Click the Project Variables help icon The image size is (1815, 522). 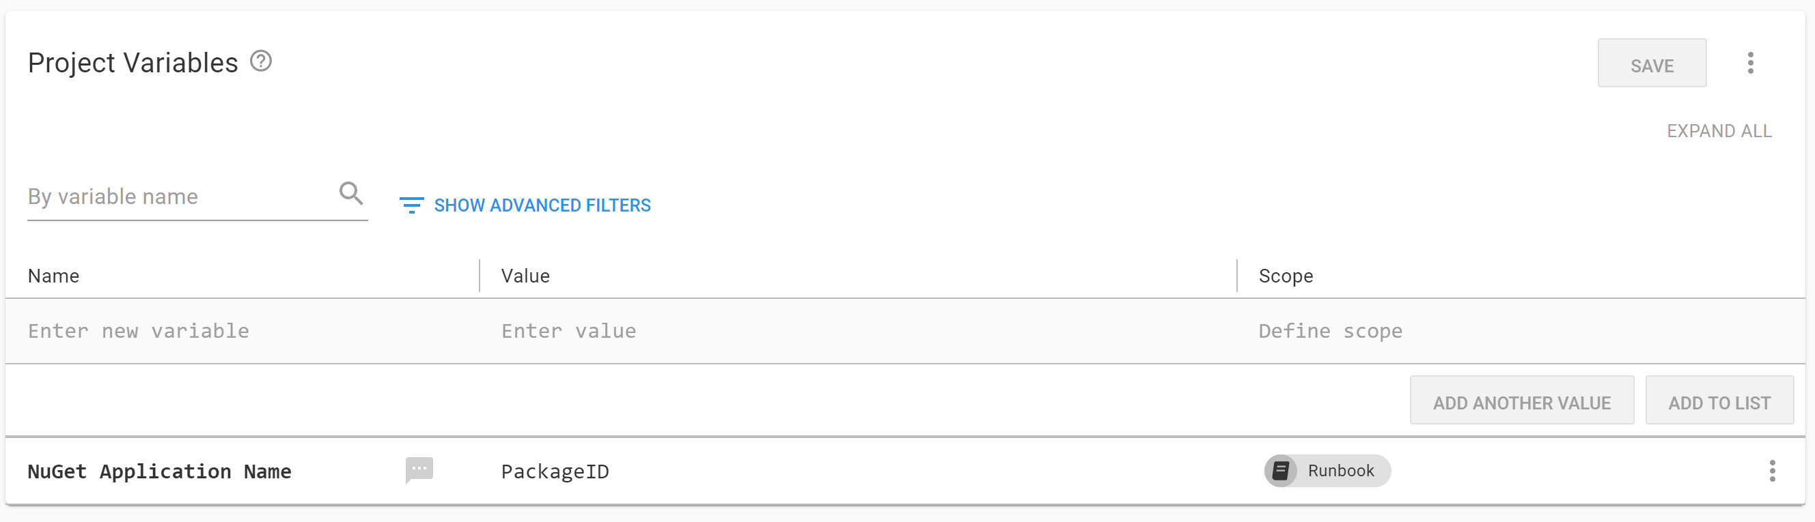coord(260,61)
